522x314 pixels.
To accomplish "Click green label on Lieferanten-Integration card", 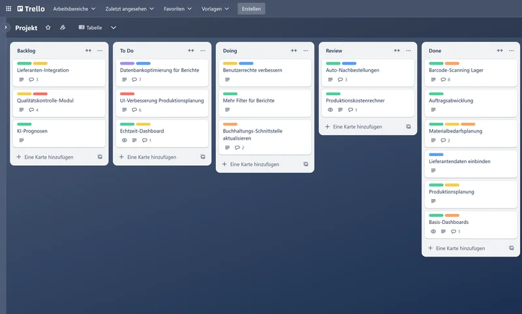I will [x=24, y=63].
